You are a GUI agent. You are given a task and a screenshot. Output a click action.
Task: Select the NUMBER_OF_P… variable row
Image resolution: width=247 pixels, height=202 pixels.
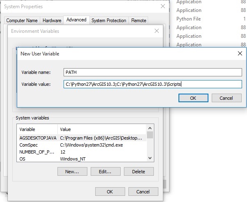click(x=82, y=152)
